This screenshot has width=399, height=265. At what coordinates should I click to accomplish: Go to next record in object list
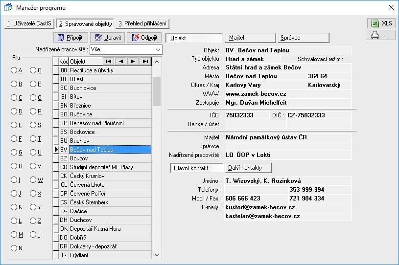coord(133,61)
